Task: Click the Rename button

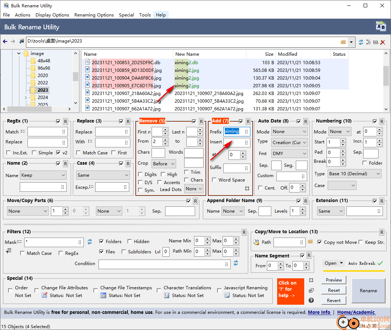Action: (368, 290)
